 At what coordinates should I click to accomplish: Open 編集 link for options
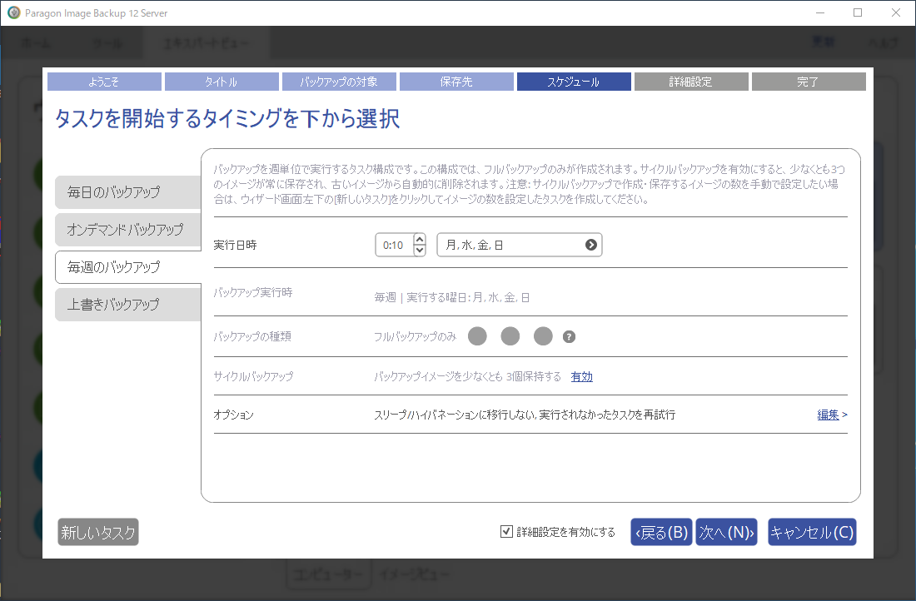tap(829, 415)
